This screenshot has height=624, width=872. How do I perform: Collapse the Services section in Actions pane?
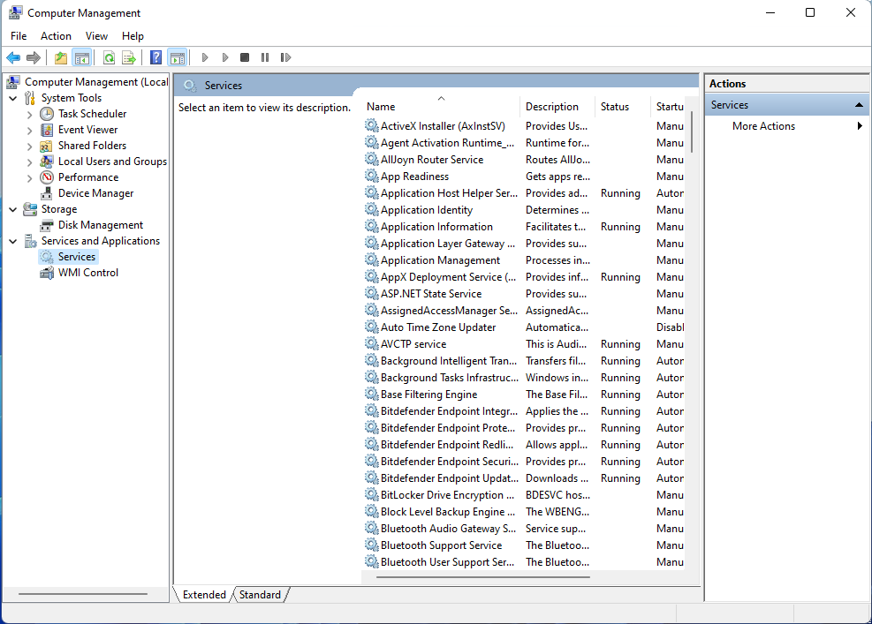pyautogui.click(x=860, y=105)
